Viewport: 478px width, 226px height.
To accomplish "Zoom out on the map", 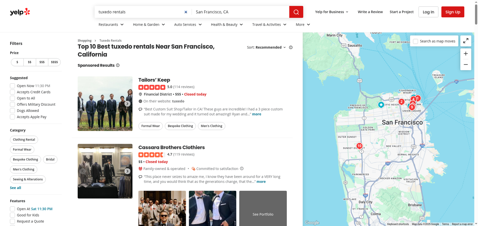I will (x=466, y=65).
